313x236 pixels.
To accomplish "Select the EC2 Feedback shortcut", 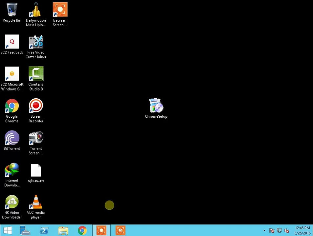I will [12, 44].
